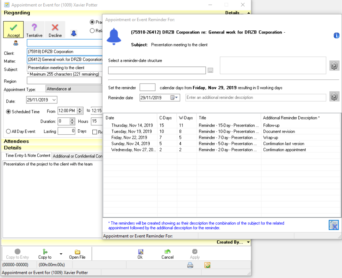Click the gear button beside reminder structure box

[x=334, y=65]
